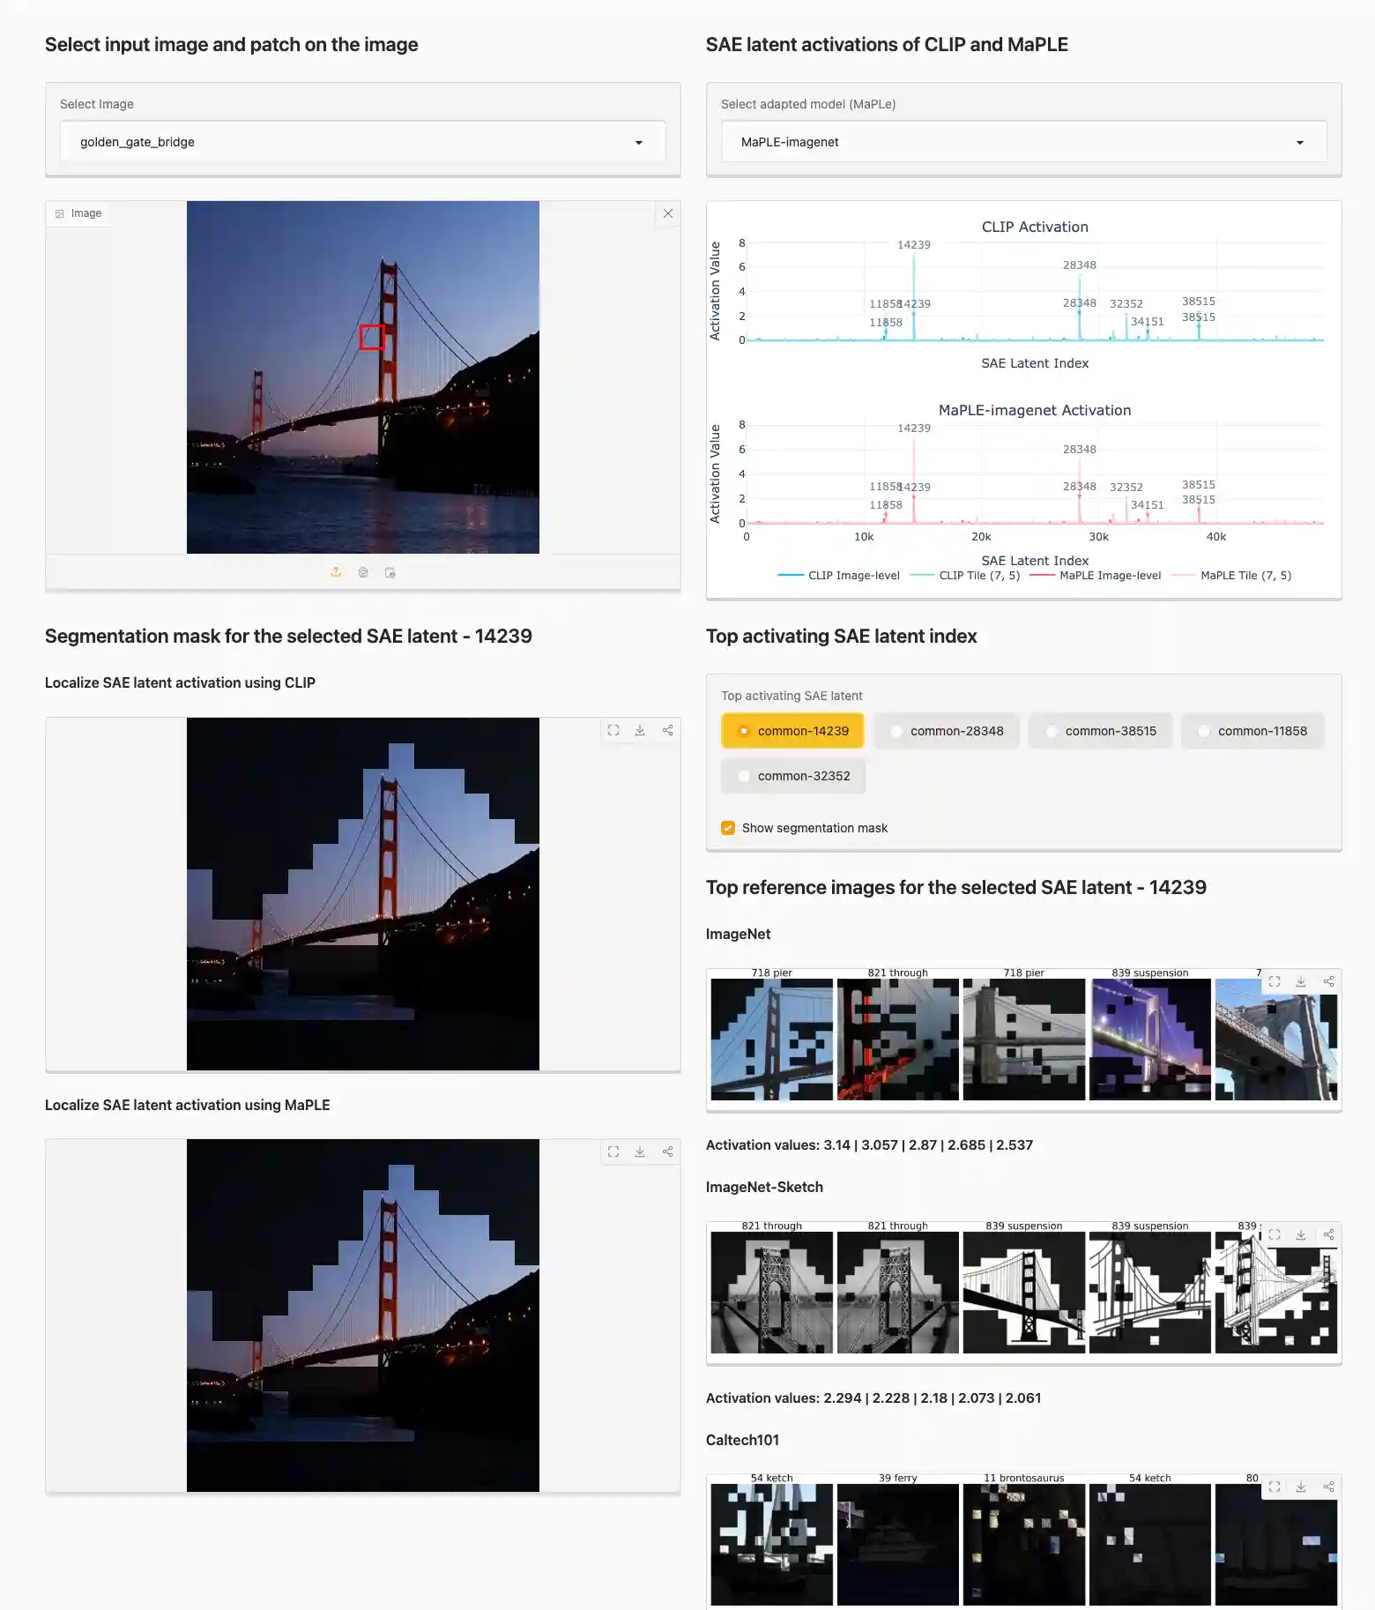Share the MaPLE segmentation image
The width and height of the screenshot is (1375, 1610).
point(668,1152)
